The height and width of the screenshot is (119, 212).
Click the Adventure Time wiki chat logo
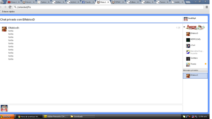(x=195, y=27)
